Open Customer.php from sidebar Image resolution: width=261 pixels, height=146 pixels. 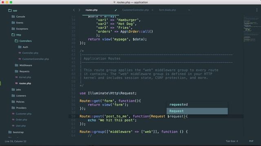coord(24,114)
